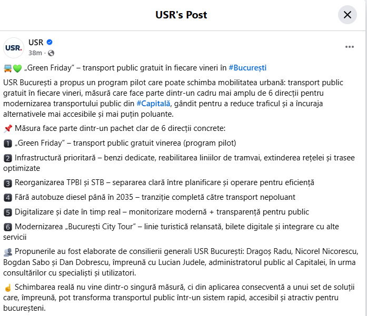
Task: Close the USR's Post dialog
Action: point(348,15)
